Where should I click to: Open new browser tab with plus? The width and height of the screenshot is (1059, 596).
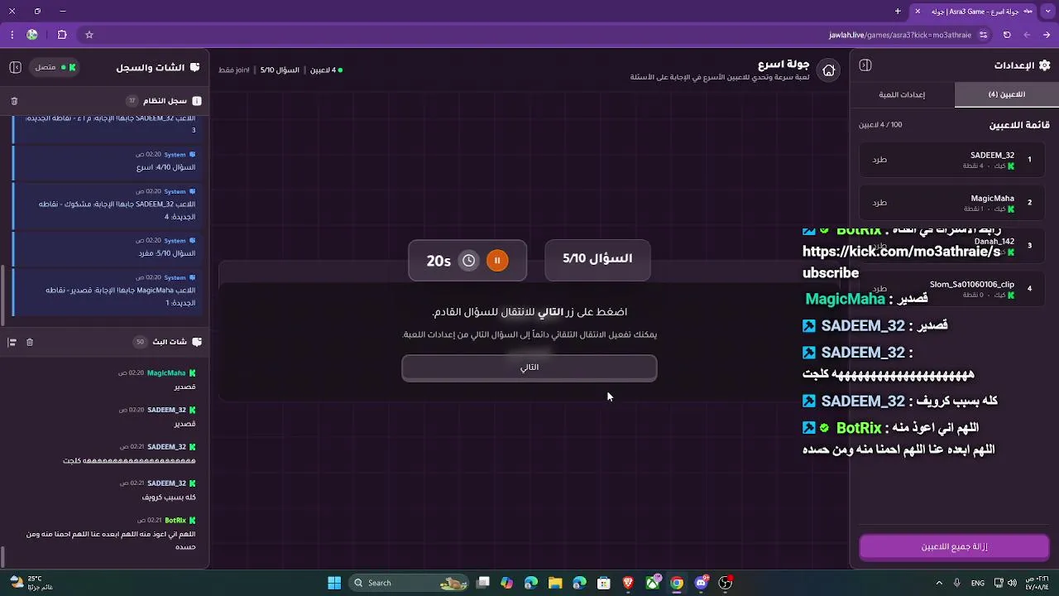pos(898,12)
